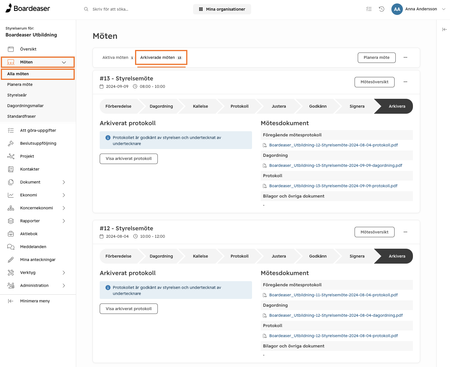Collapse the Möten sidebar chevron
Viewport: 450px width, 367px height.
[64, 62]
